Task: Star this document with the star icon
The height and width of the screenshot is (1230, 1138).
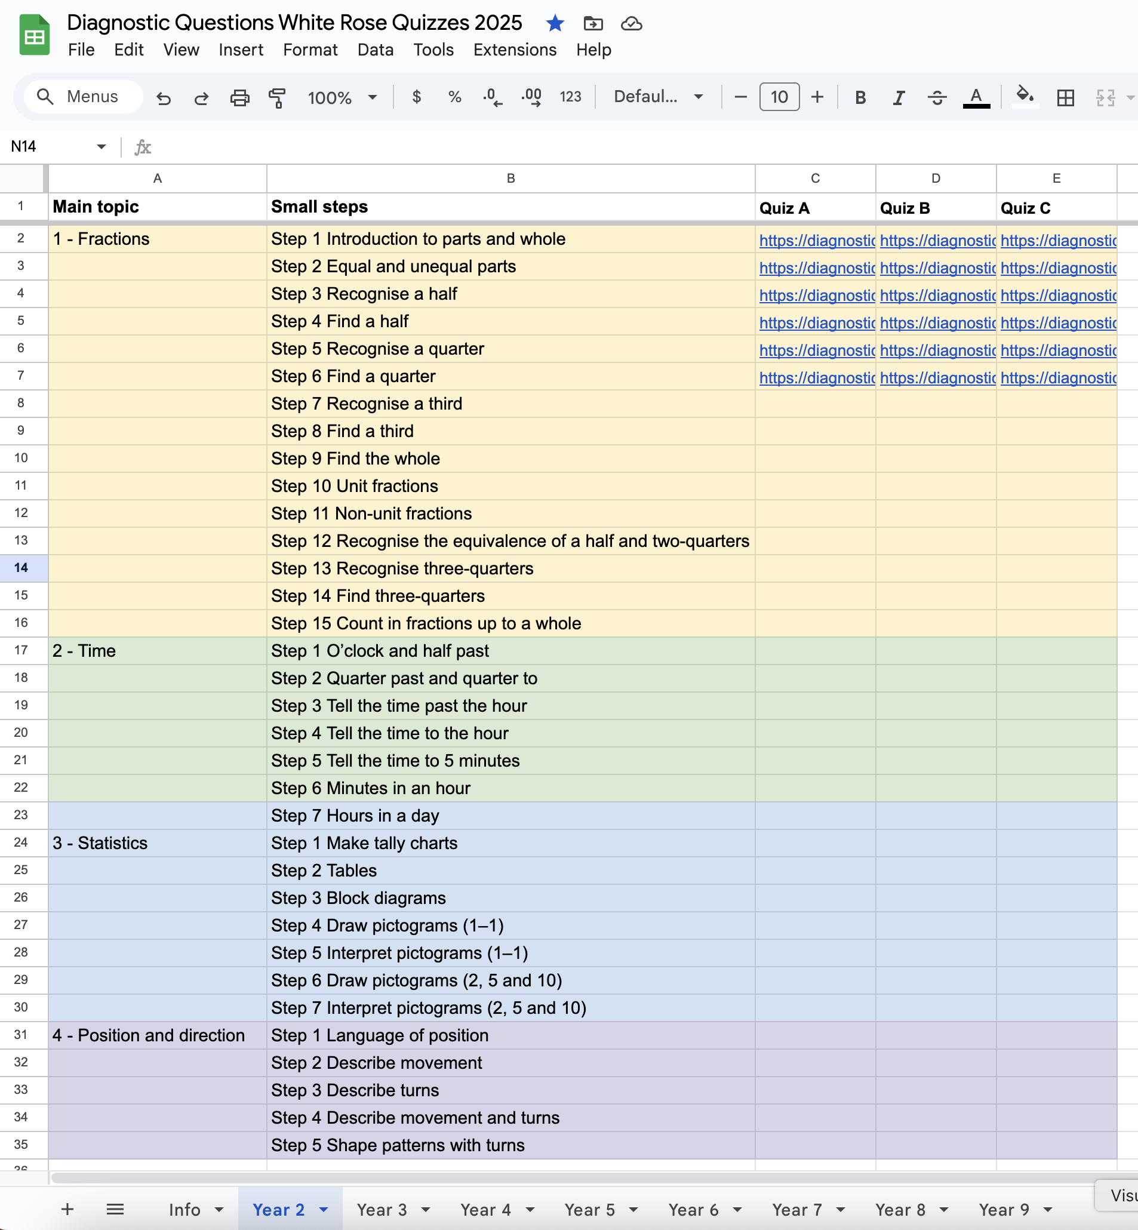Action: pos(555,23)
